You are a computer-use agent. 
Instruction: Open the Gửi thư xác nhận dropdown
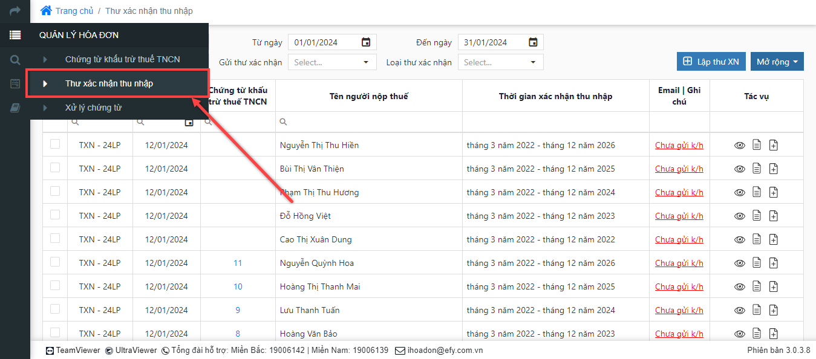coord(332,62)
